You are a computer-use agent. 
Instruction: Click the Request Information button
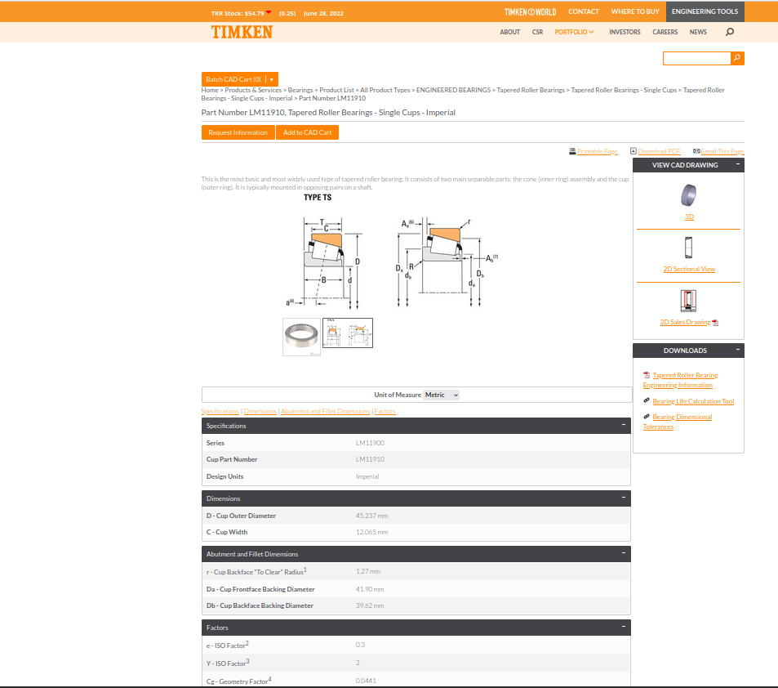click(x=238, y=132)
